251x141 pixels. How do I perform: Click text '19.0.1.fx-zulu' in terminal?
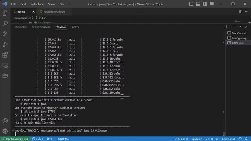pos(113,40)
